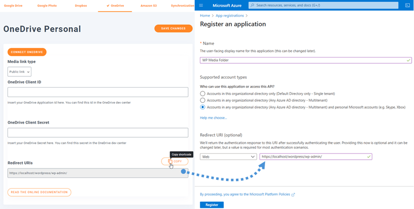This screenshot has height=209, width=414.
Task: Open Help me choose link
Action: [x=213, y=118]
